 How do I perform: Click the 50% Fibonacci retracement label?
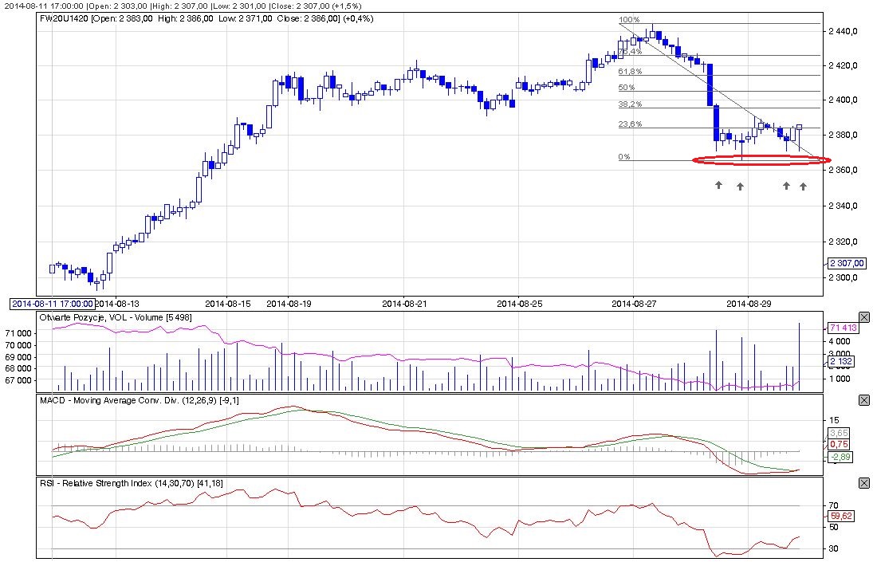pos(627,88)
